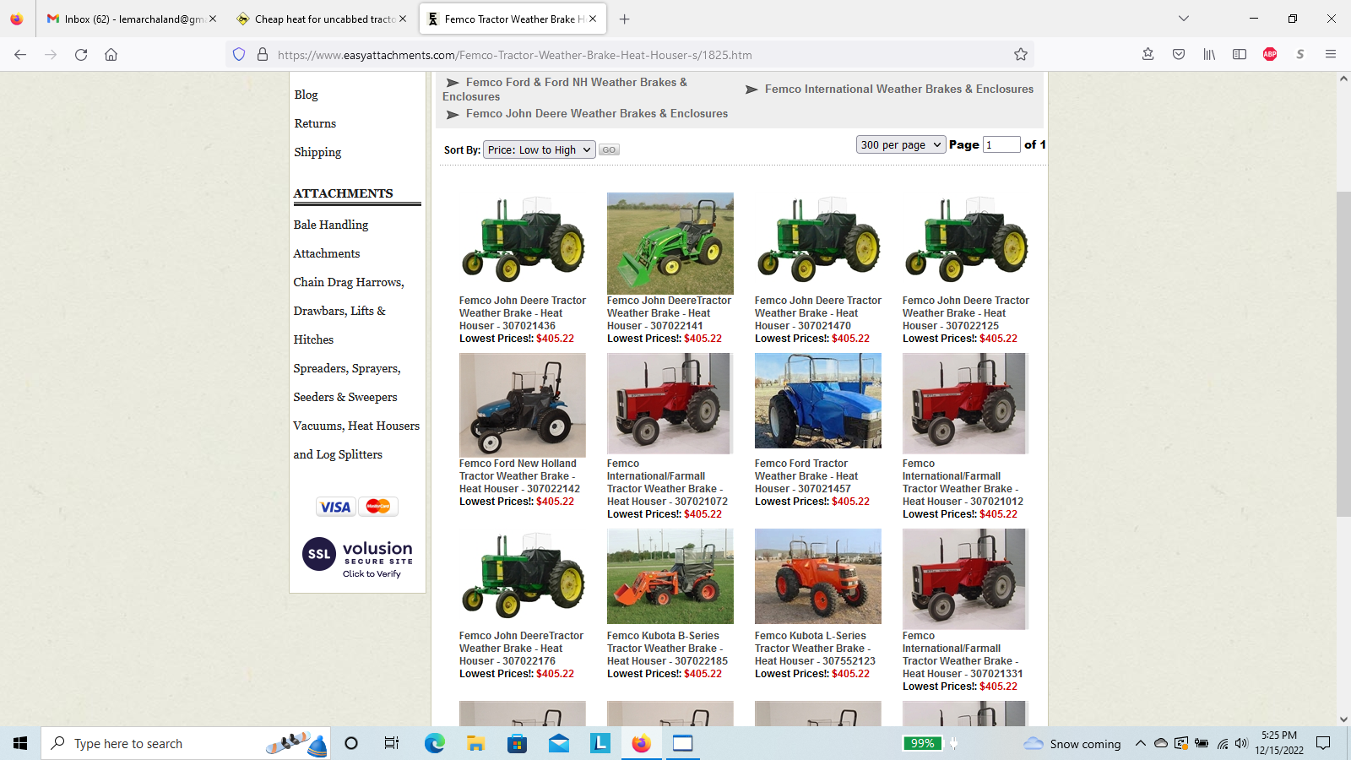The width and height of the screenshot is (1351, 760).
Task: Select the Femco Tractor Weather Brake tab
Action: pyautogui.click(x=513, y=19)
